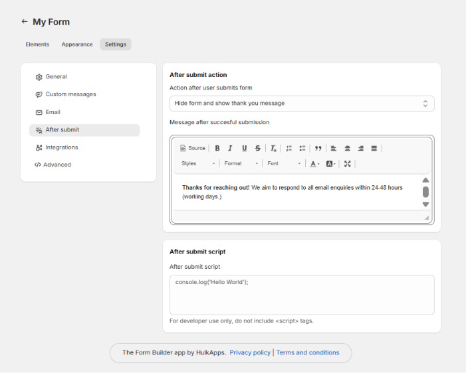Screen dimensions: 466x373
Task: Click the editor scroll down arrow
Action: coord(425,204)
